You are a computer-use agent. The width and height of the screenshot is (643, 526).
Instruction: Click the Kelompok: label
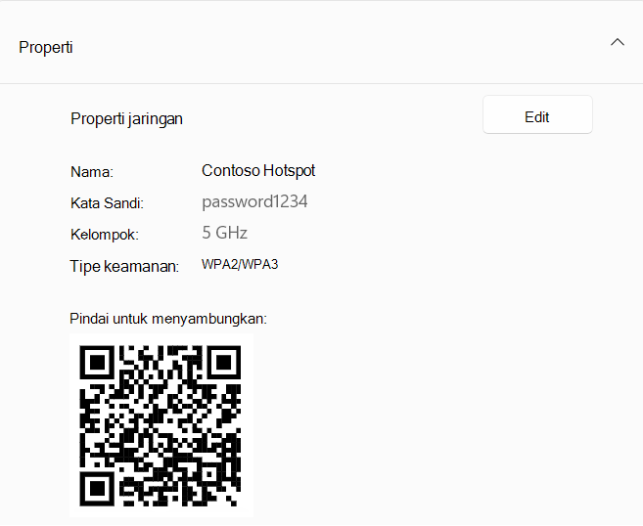pos(105,235)
